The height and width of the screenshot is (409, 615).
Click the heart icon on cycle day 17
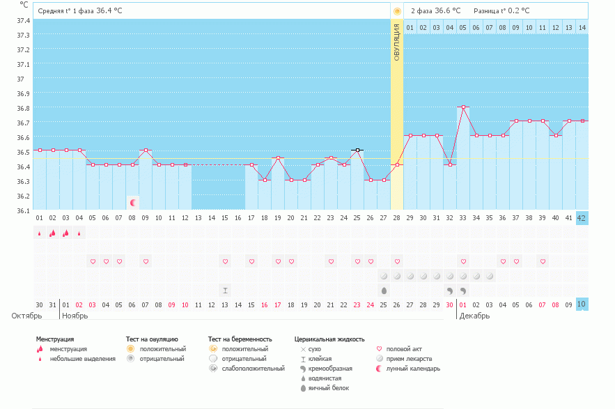(252, 261)
